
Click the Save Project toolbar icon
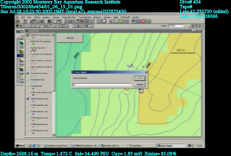pyautogui.click(x=18, y=21)
